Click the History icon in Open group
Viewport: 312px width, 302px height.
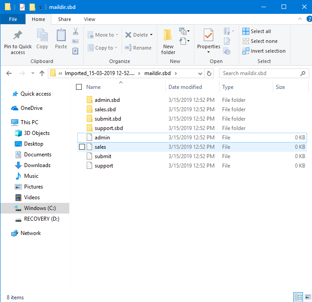tap(227, 51)
